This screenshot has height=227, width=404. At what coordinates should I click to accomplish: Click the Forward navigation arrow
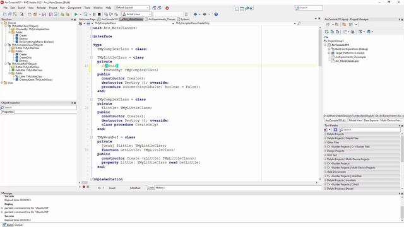tap(205, 15)
